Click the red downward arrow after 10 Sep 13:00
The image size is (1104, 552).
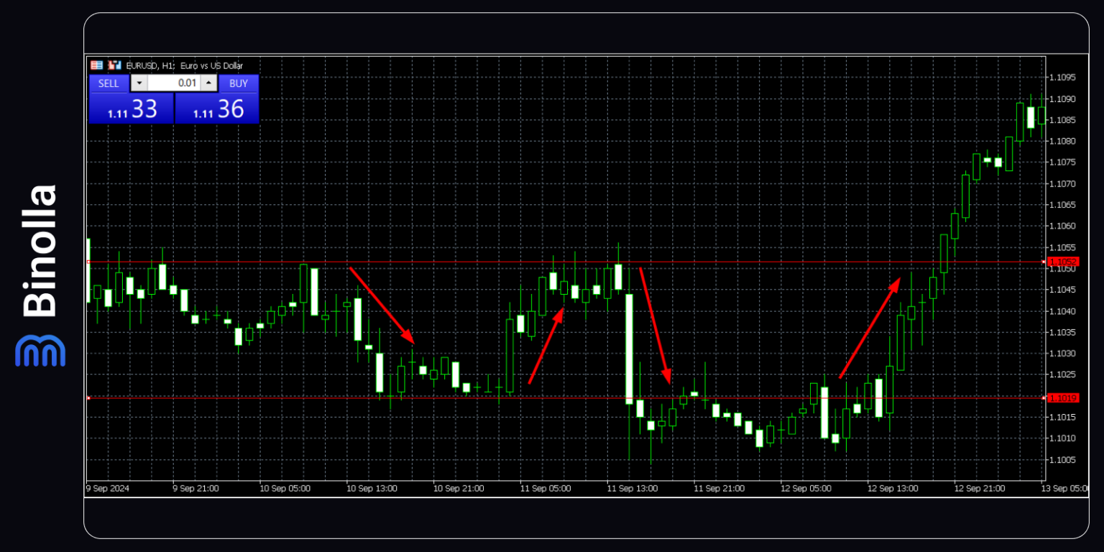[381, 305]
